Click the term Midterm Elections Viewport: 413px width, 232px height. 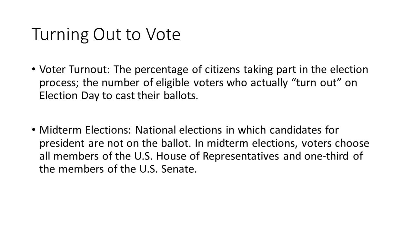86,130
